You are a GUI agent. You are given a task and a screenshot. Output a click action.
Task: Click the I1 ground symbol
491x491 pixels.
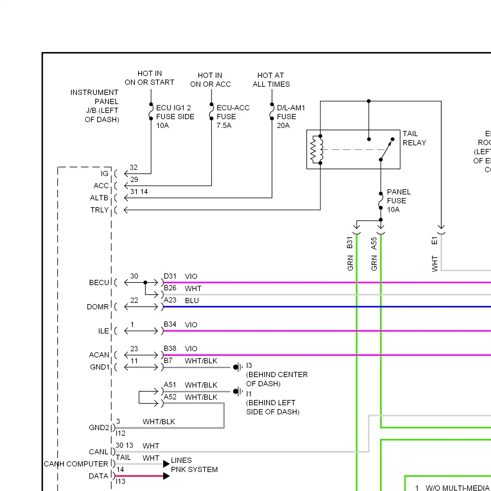238,391
